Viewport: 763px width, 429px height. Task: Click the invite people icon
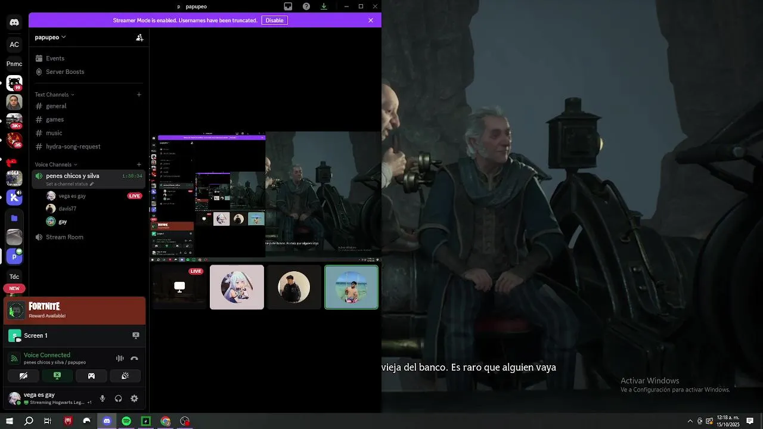(139, 38)
